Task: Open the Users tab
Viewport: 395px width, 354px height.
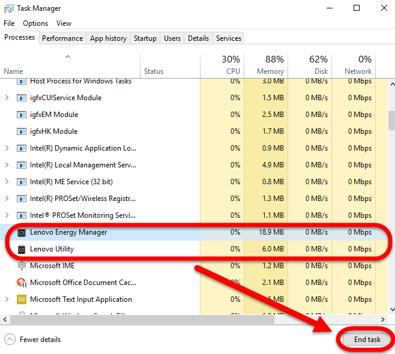Action: click(172, 38)
